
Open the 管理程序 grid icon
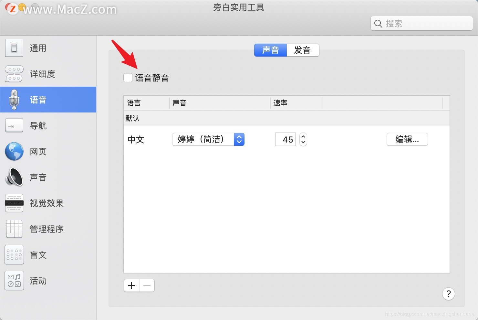14,229
